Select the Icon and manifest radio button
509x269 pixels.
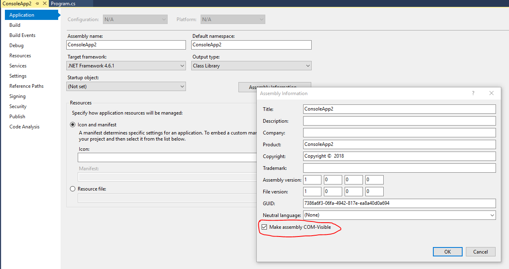tap(73, 125)
